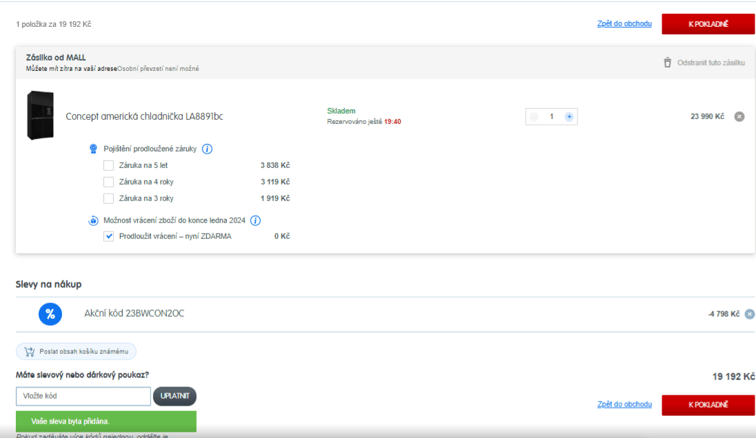Click the cart icon in share-basket button
Viewport: 756px width, 438px height.
pyautogui.click(x=30, y=352)
